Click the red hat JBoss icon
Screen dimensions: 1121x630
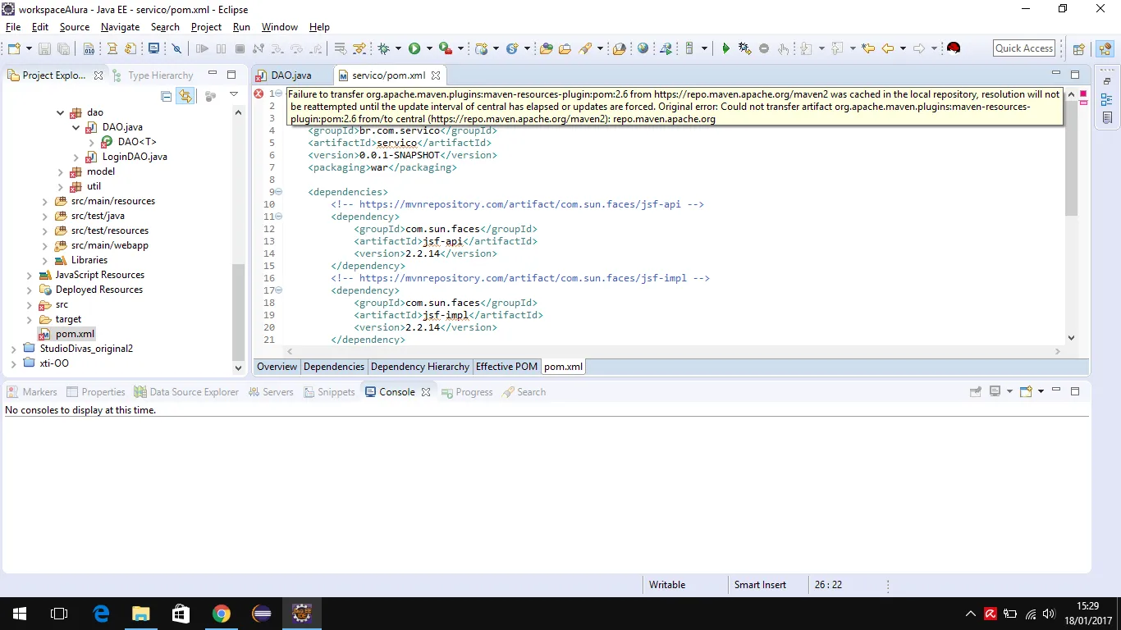coord(953,48)
